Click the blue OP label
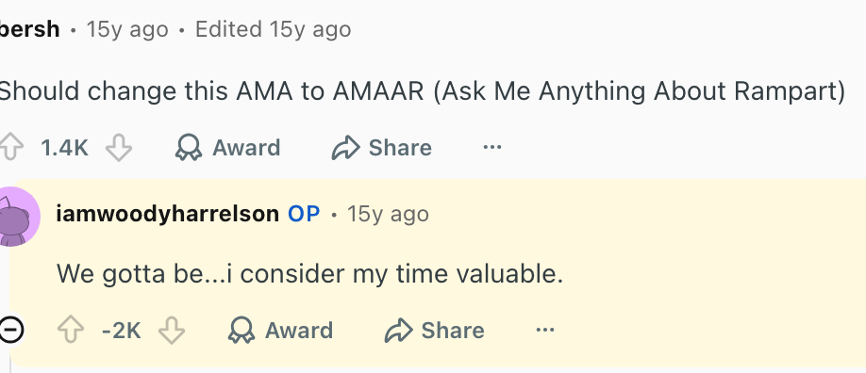This screenshot has height=373, width=866. point(304,214)
